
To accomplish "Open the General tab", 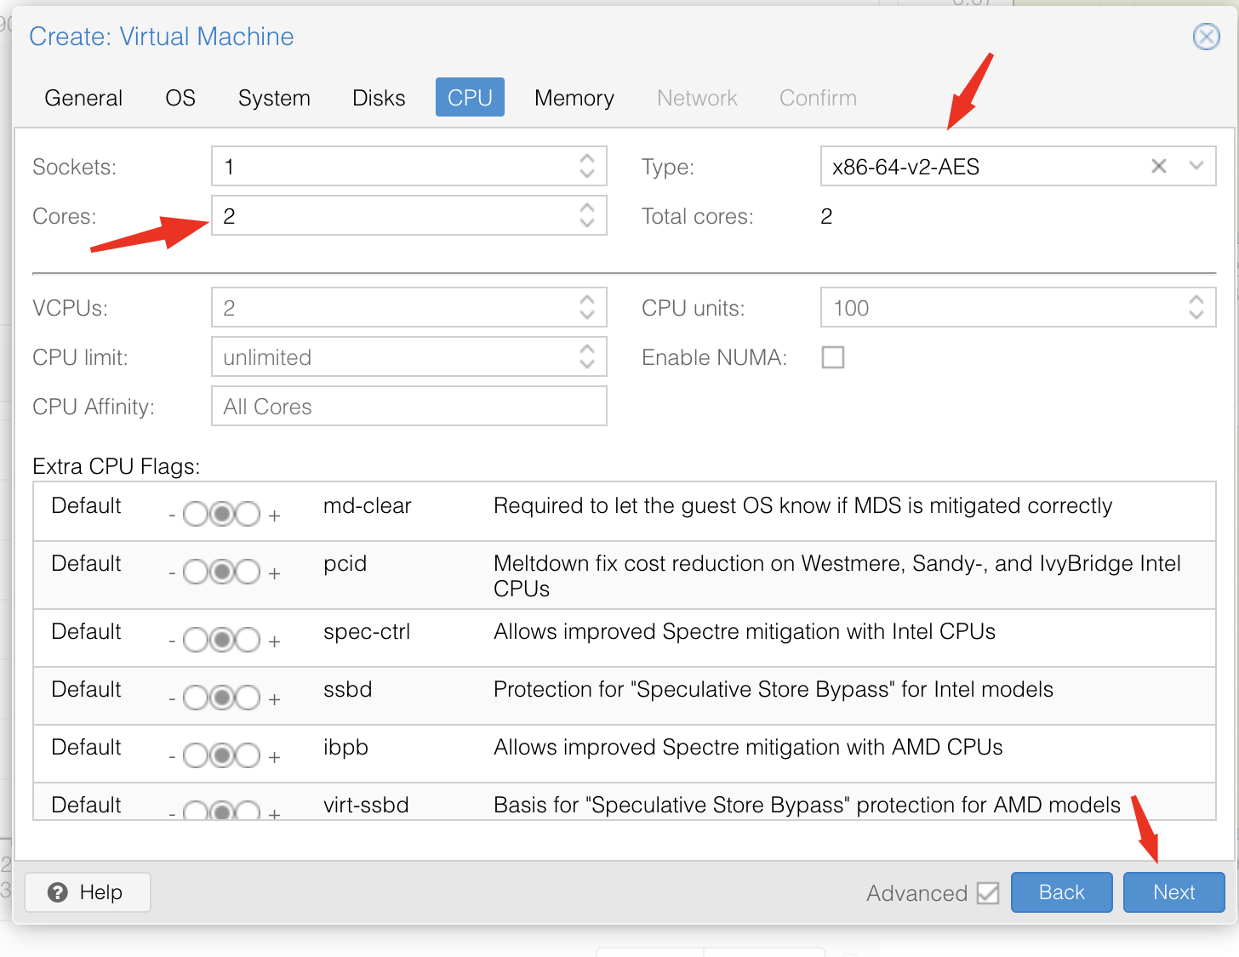I will tap(83, 98).
